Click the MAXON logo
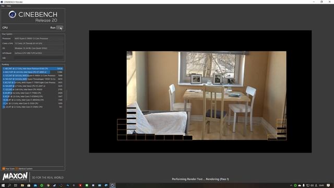The width and height of the screenshot is (334, 188). pyautogui.click(x=15, y=177)
